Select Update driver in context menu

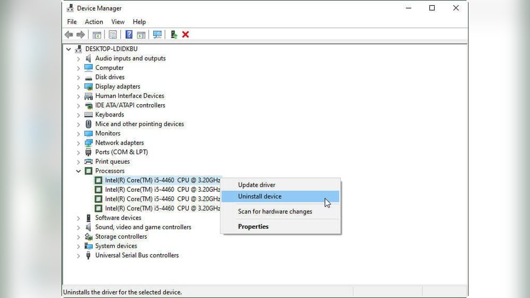point(257,185)
